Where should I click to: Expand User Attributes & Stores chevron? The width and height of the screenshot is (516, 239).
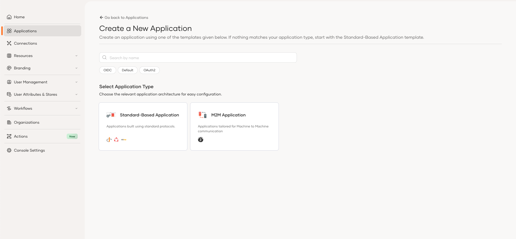point(76,94)
